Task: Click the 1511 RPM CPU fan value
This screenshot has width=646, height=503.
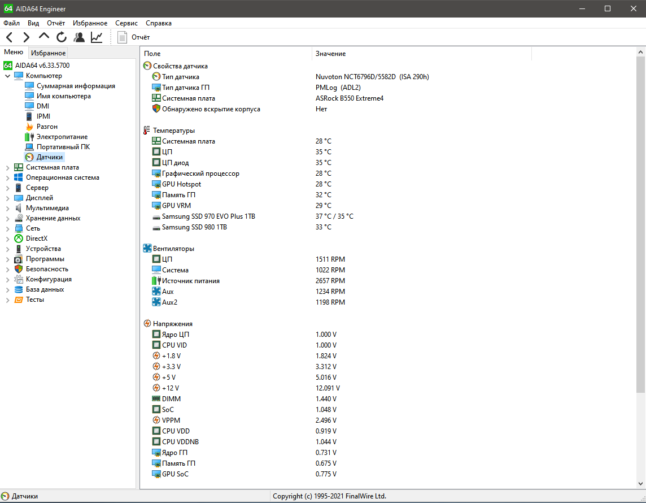Action: pos(330,259)
